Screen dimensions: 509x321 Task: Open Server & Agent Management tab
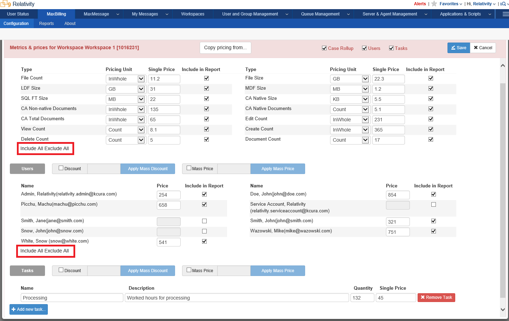pos(390,14)
